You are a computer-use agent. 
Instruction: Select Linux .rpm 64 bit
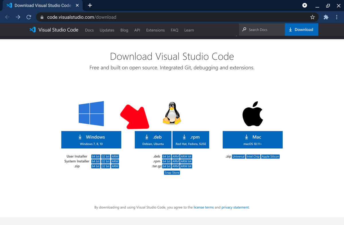pyautogui.click(x=167, y=161)
